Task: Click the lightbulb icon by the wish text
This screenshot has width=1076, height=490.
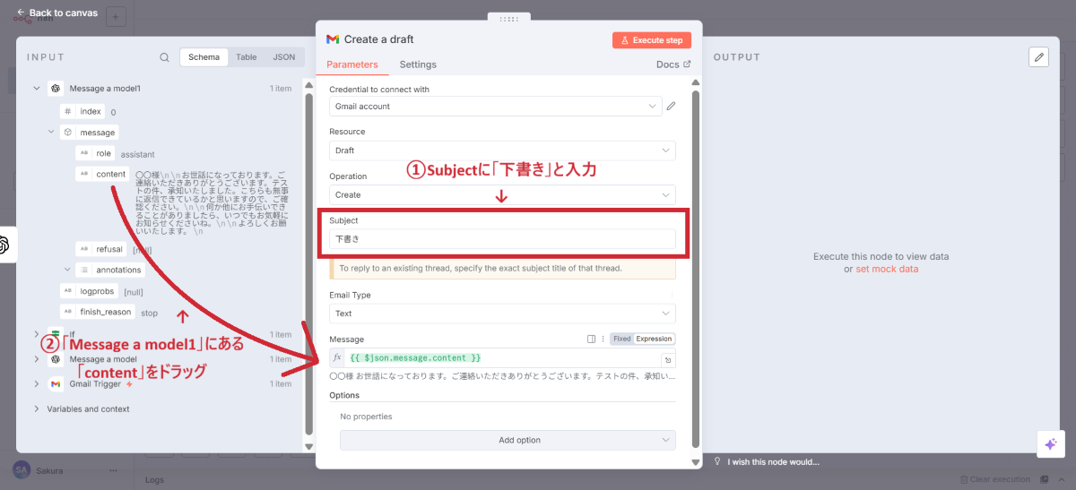Action: tap(717, 462)
